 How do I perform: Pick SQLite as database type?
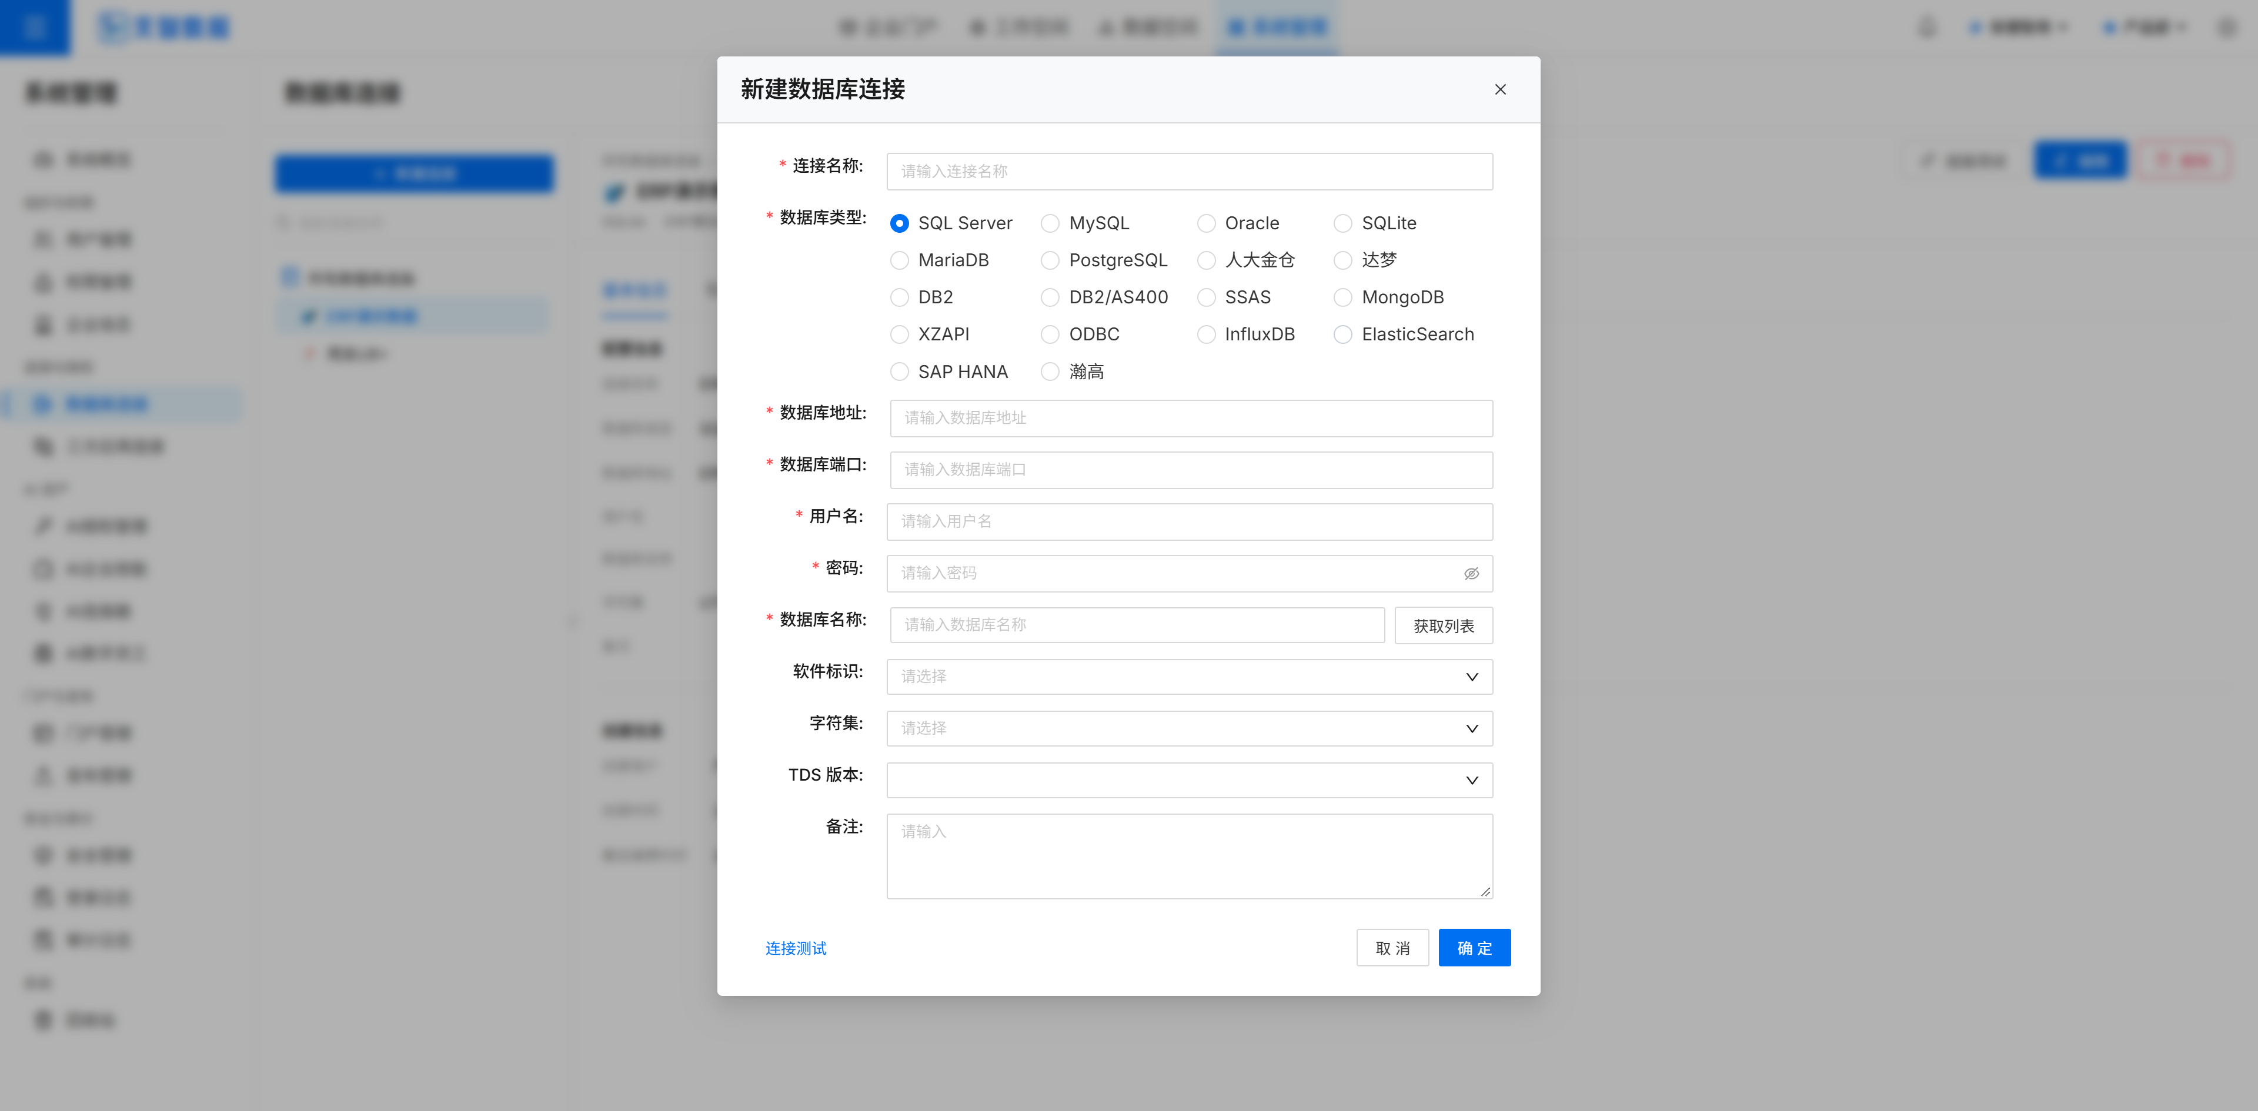(1343, 223)
